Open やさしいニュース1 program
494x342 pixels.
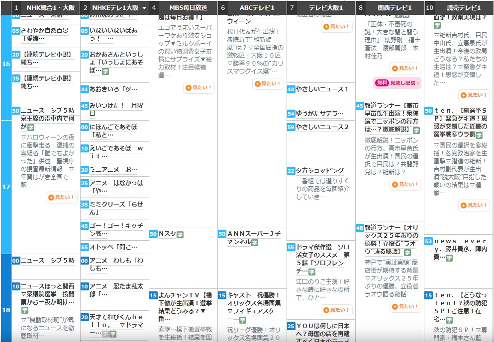[x=322, y=89]
